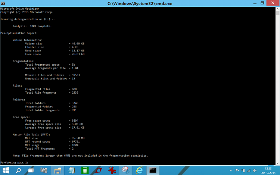Click MFT size value '95.50 MB'
The width and height of the screenshot is (280, 175).
click(78, 138)
